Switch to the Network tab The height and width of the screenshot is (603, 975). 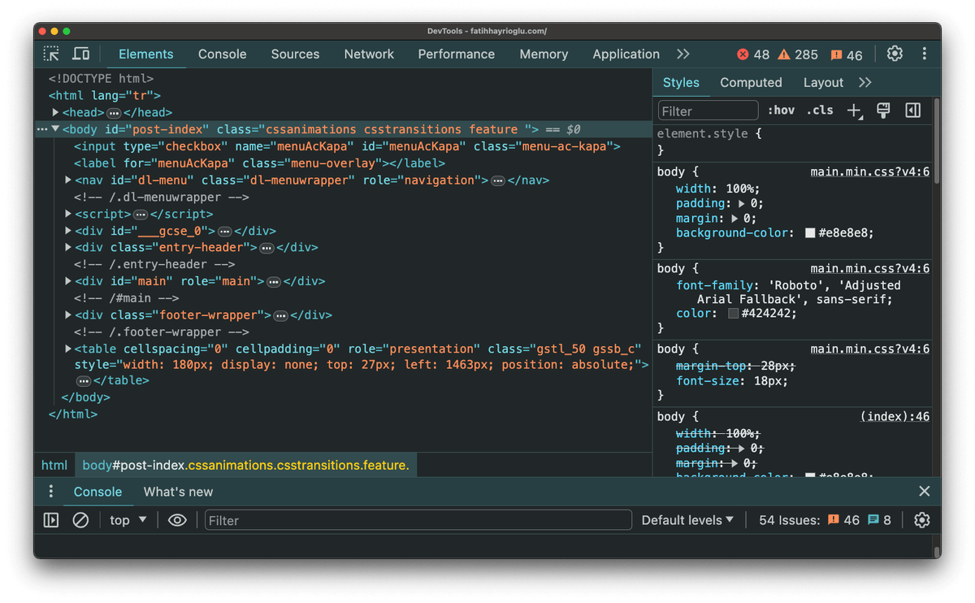point(369,54)
